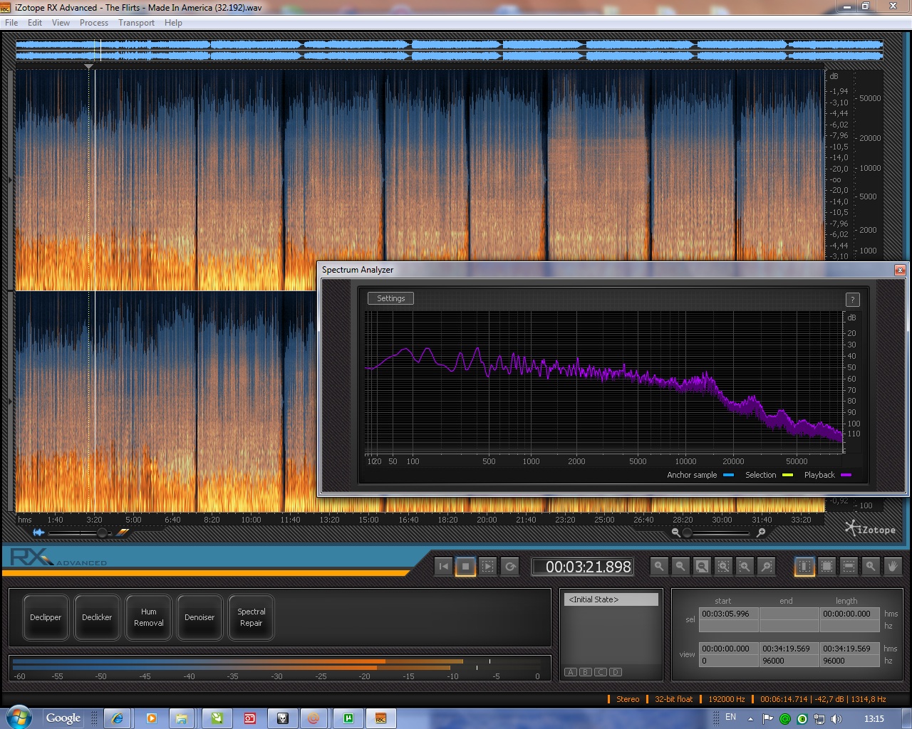Select the Initial State history entry
Screen dimensions: 912x729
point(611,599)
